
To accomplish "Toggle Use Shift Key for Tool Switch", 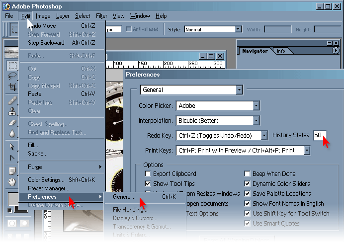I will (x=247, y=213).
